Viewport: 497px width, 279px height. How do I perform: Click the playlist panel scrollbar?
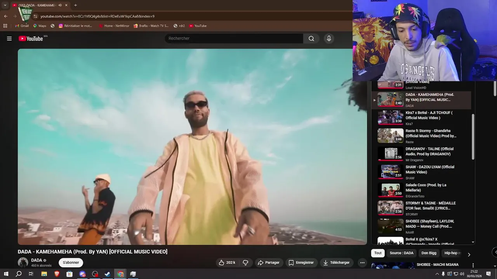[x=473, y=136]
